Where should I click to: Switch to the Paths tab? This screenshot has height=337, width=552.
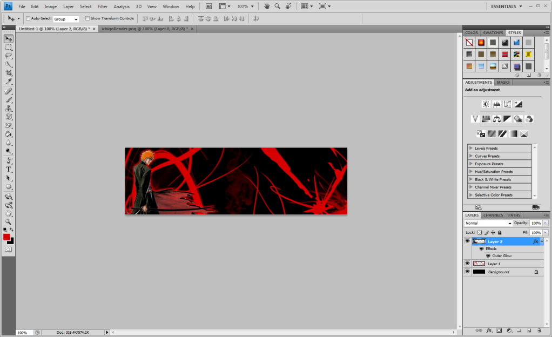(514, 215)
